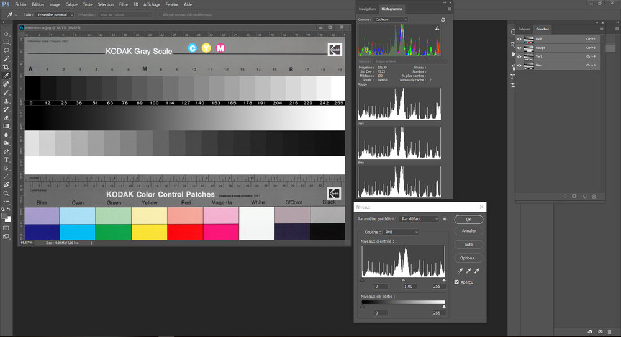Image resolution: width=621 pixels, height=337 pixels.
Task: Select the Lasso tool
Action: (x=6, y=50)
